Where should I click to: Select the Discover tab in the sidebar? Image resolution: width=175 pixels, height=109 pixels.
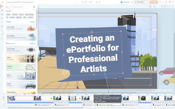click(x=2, y=6)
